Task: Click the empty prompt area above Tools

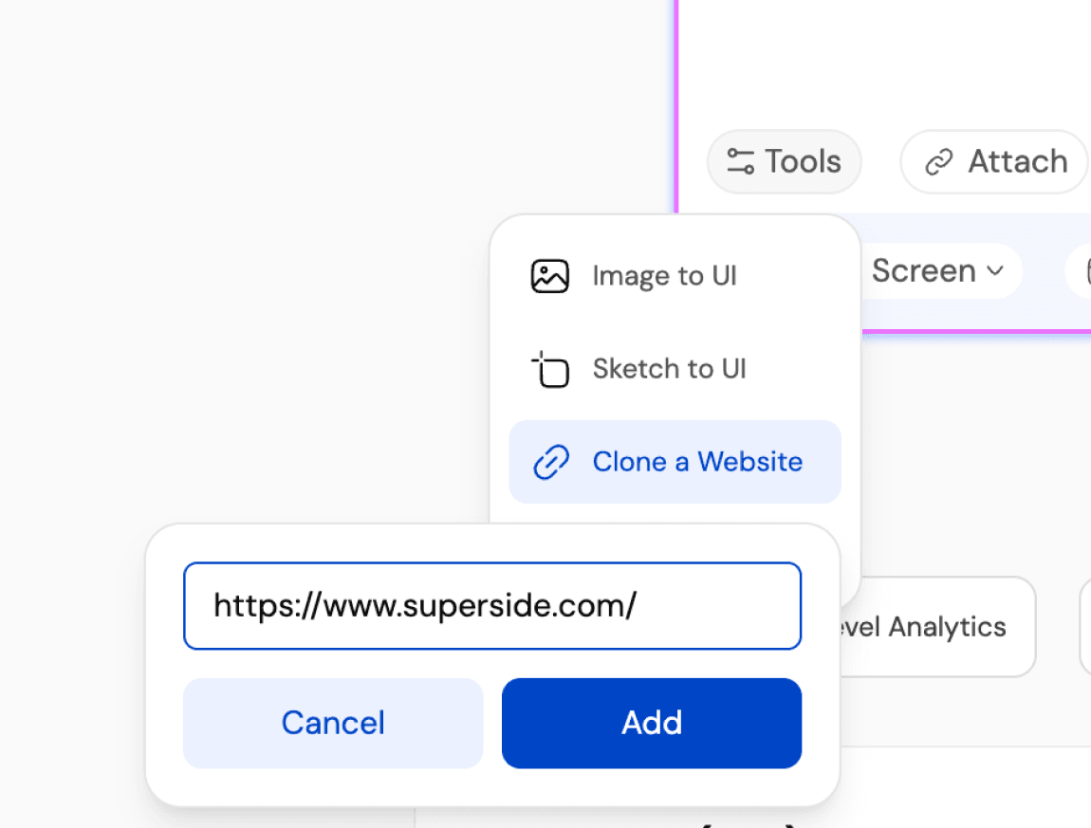Action: [882, 57]
